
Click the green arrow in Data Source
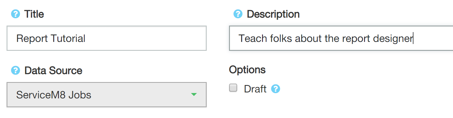tap(194, 95)
